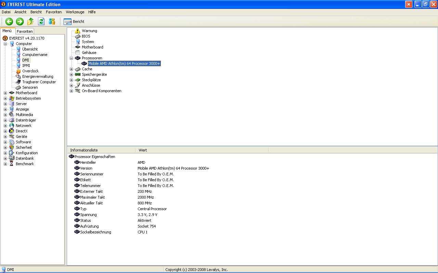Click the Warnung warning icon

[x=78, y=31]
